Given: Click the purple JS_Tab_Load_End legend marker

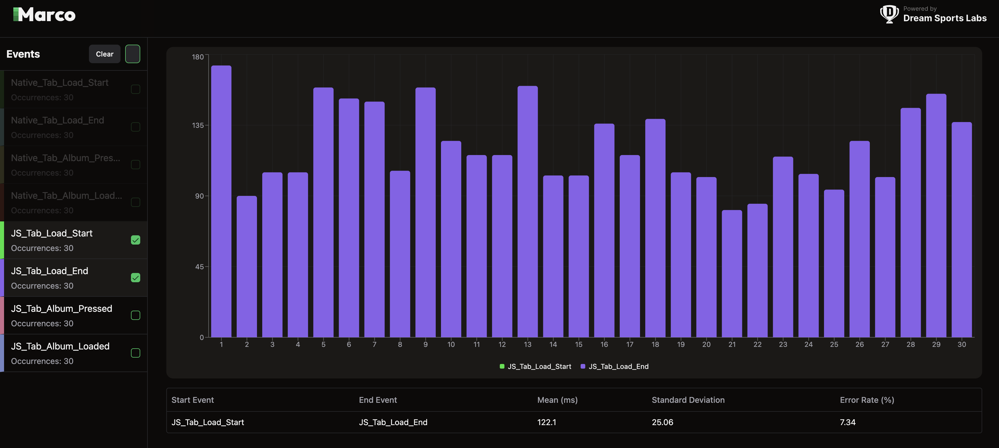Looking at the screenshot, I should tap(582, 366).
